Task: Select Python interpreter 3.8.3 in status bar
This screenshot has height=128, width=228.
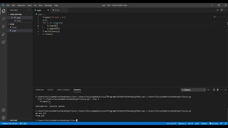Action: point(10,123)
